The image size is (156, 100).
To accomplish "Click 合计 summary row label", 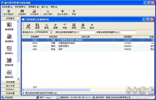I will click(35, 87).
